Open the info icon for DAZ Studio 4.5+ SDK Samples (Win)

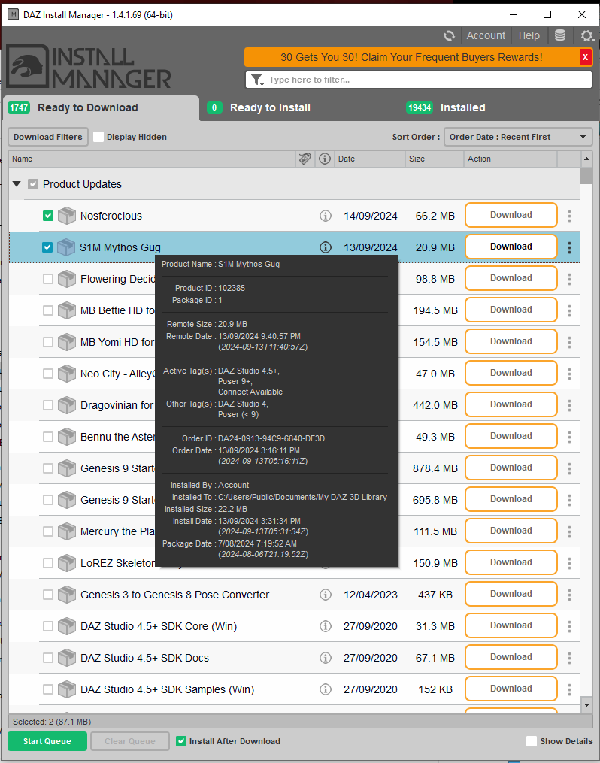(x=326, y=689)
